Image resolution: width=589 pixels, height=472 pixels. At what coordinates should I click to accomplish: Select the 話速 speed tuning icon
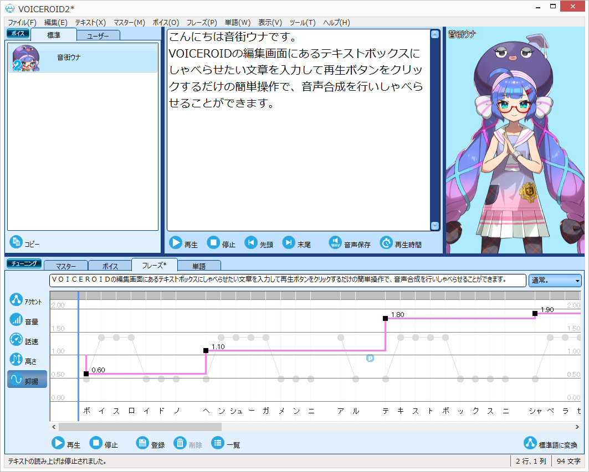(16, 340)
